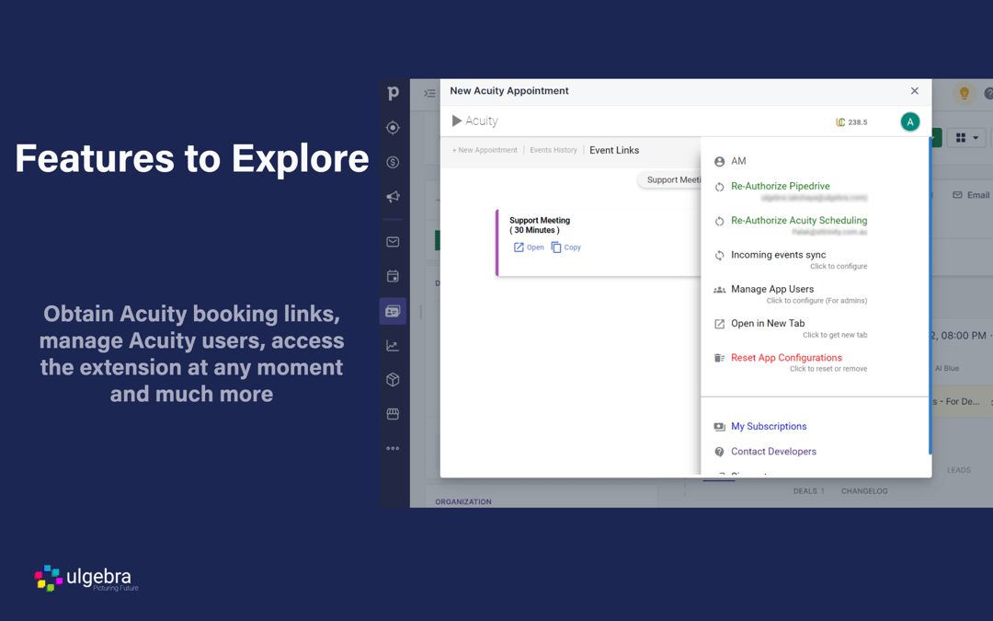This screenshot has width=993, height=621.
Task: Click the Pipedrive logo icon in sidebar
Action: [x=393, y=93]
